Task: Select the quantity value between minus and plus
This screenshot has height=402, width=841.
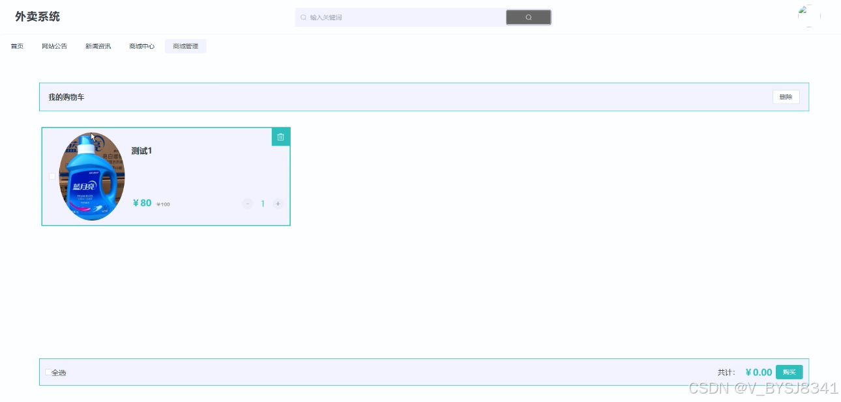Action: [263, 204]
